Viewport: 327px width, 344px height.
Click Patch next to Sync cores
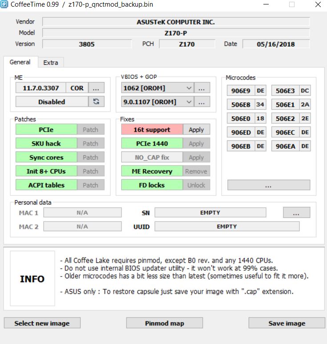91,157
